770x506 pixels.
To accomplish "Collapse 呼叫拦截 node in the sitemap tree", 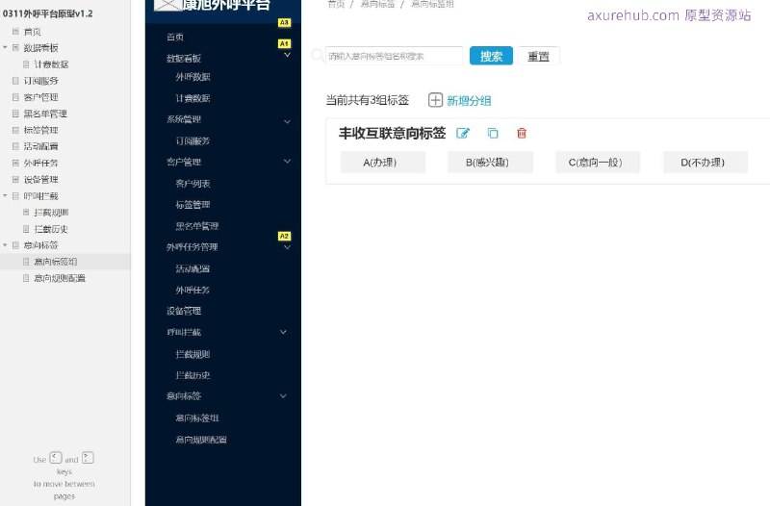I will tap(5, 196).
